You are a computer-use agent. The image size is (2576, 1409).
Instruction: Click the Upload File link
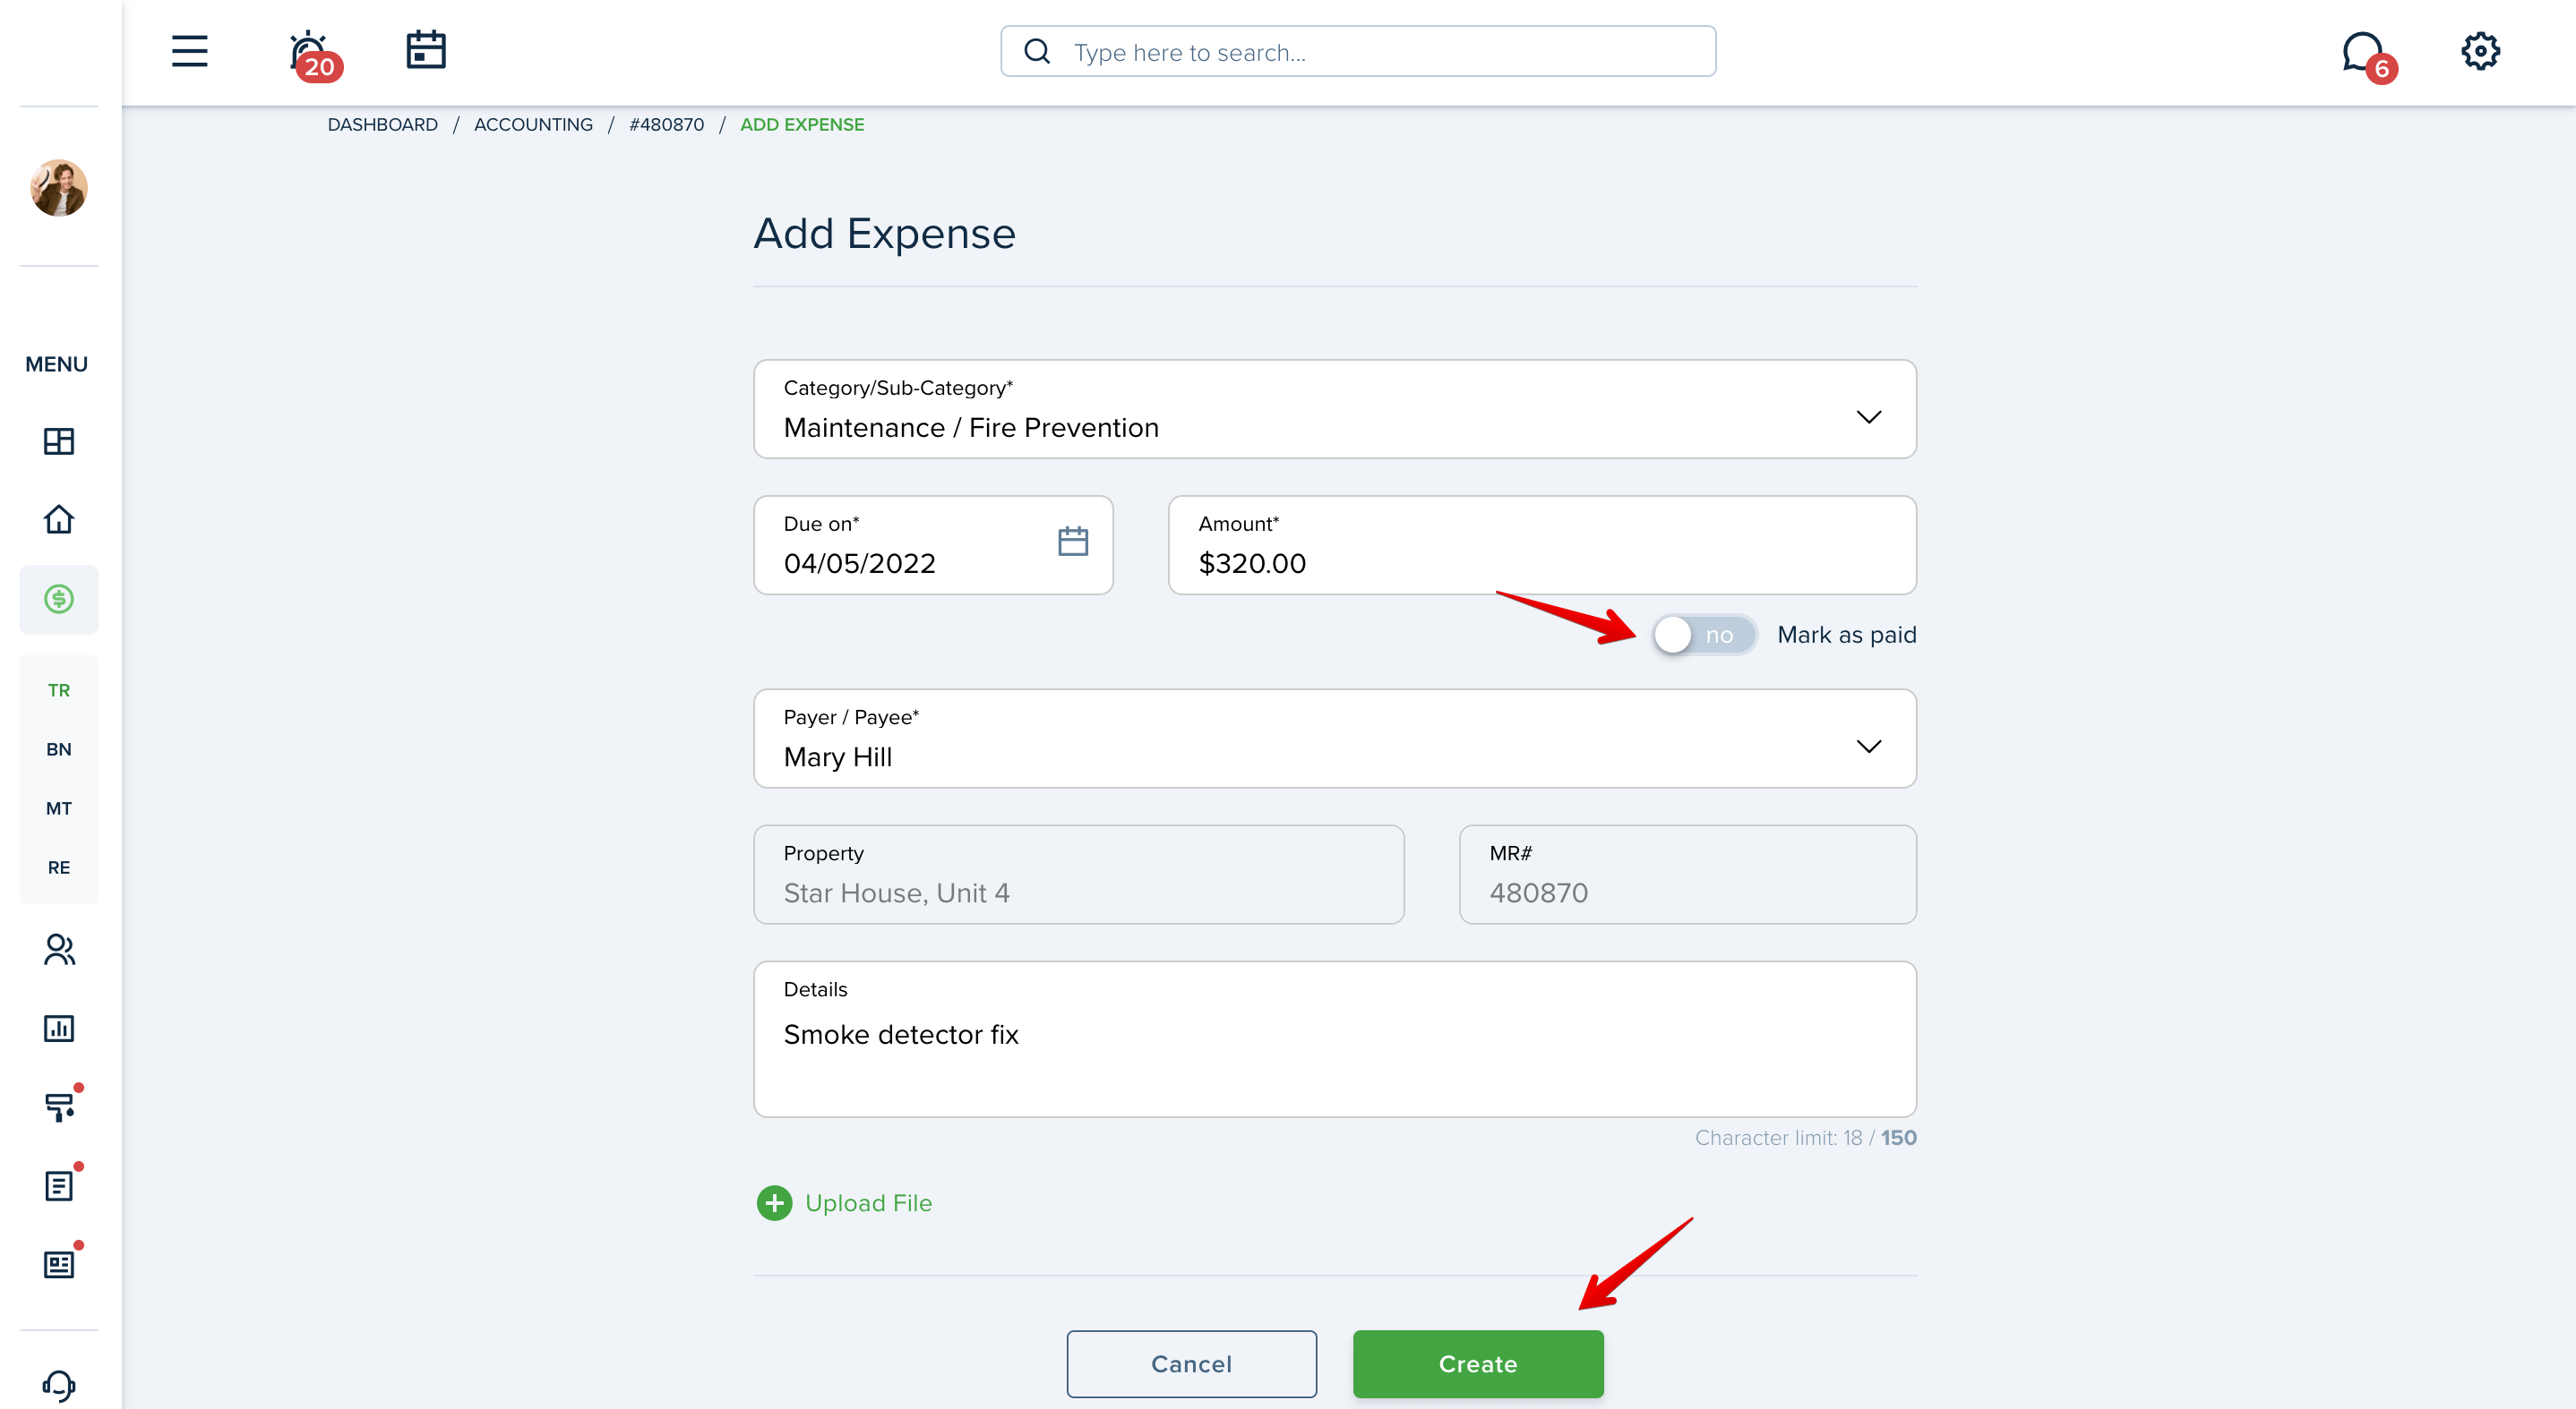[x=868, y=1203]
